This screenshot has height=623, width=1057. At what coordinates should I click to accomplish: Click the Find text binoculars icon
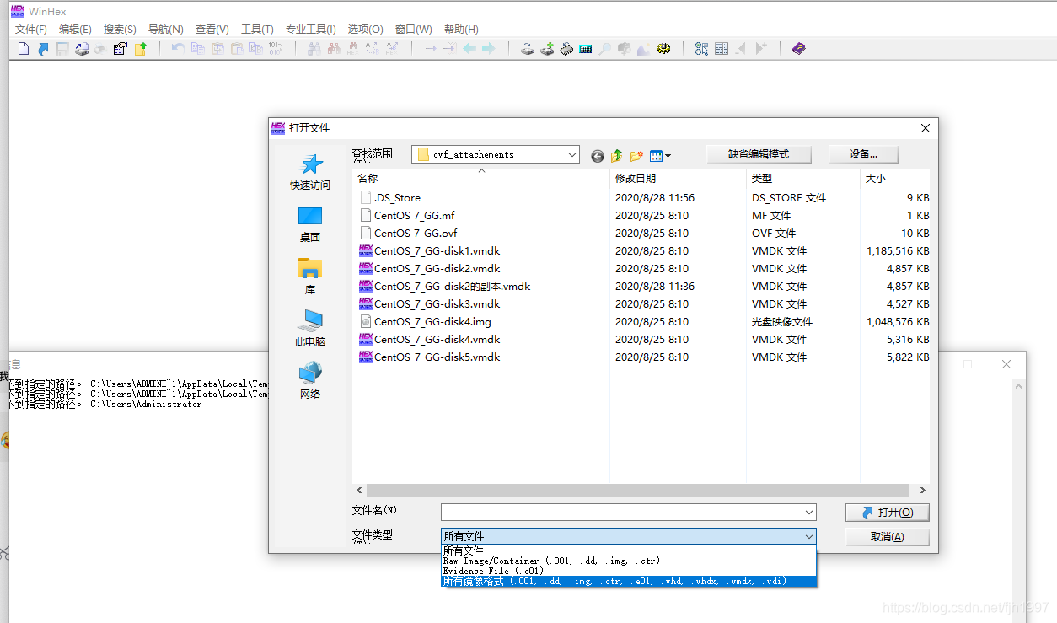(x=314, y=49)
